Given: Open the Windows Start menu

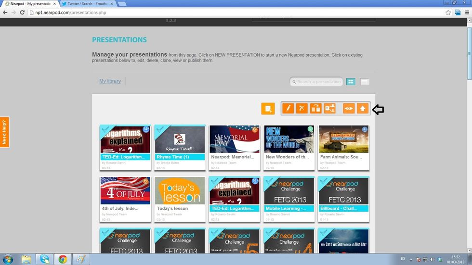Looking at the screenshot, I should point(8,259).
